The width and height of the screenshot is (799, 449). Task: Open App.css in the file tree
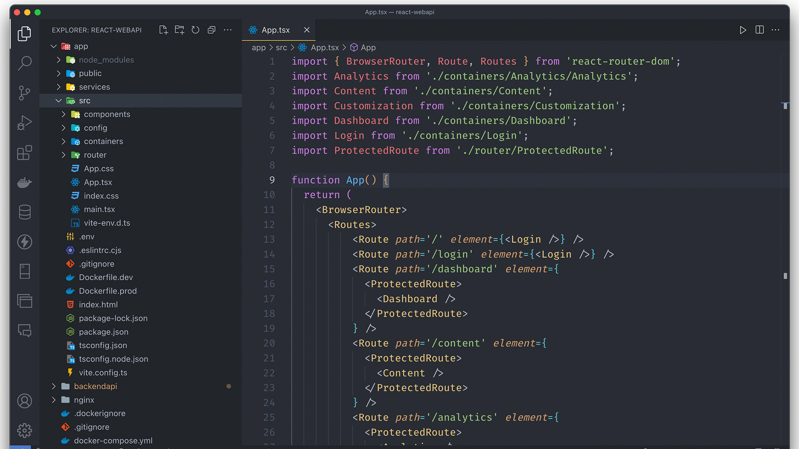pyautogui.click(x=141, y=168)
